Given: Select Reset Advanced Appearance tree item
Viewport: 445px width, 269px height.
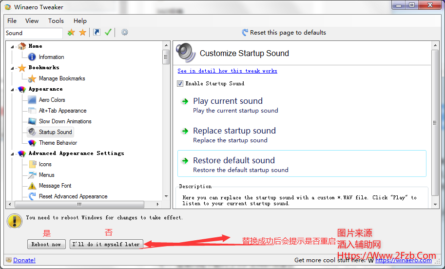Looking at the screenshot, I should point(73,196).
